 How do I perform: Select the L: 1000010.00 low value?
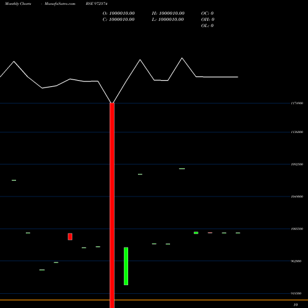(168, 20)
